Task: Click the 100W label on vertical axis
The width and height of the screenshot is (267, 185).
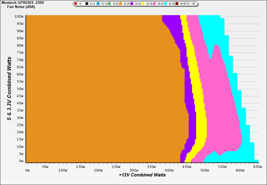Action: click(19, 16)
